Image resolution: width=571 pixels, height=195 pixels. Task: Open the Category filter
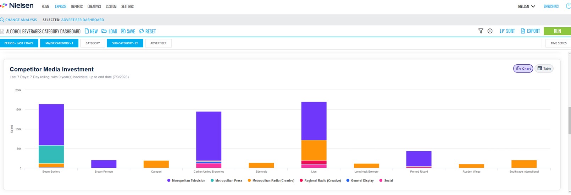(x=93, y=43)
